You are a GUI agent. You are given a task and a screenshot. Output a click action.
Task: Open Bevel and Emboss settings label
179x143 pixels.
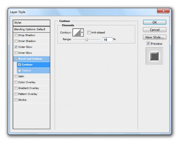(x=30, y=59)
